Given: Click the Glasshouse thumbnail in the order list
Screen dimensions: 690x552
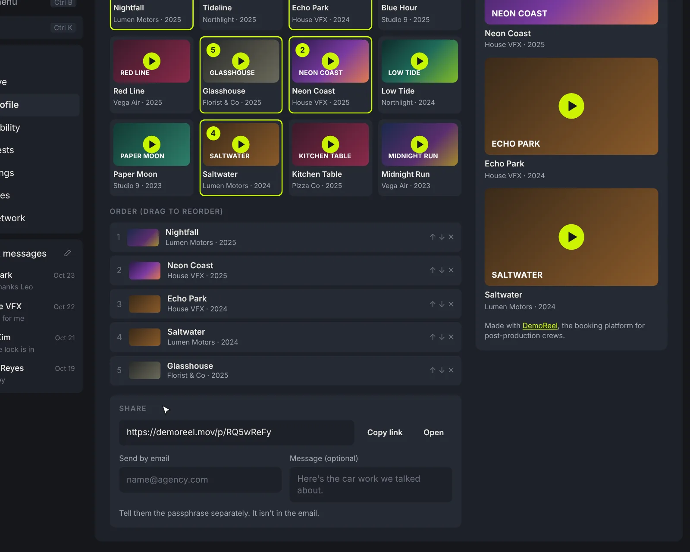Looking at the screenshot, I should pyautogui.click(x=145, y=370).
